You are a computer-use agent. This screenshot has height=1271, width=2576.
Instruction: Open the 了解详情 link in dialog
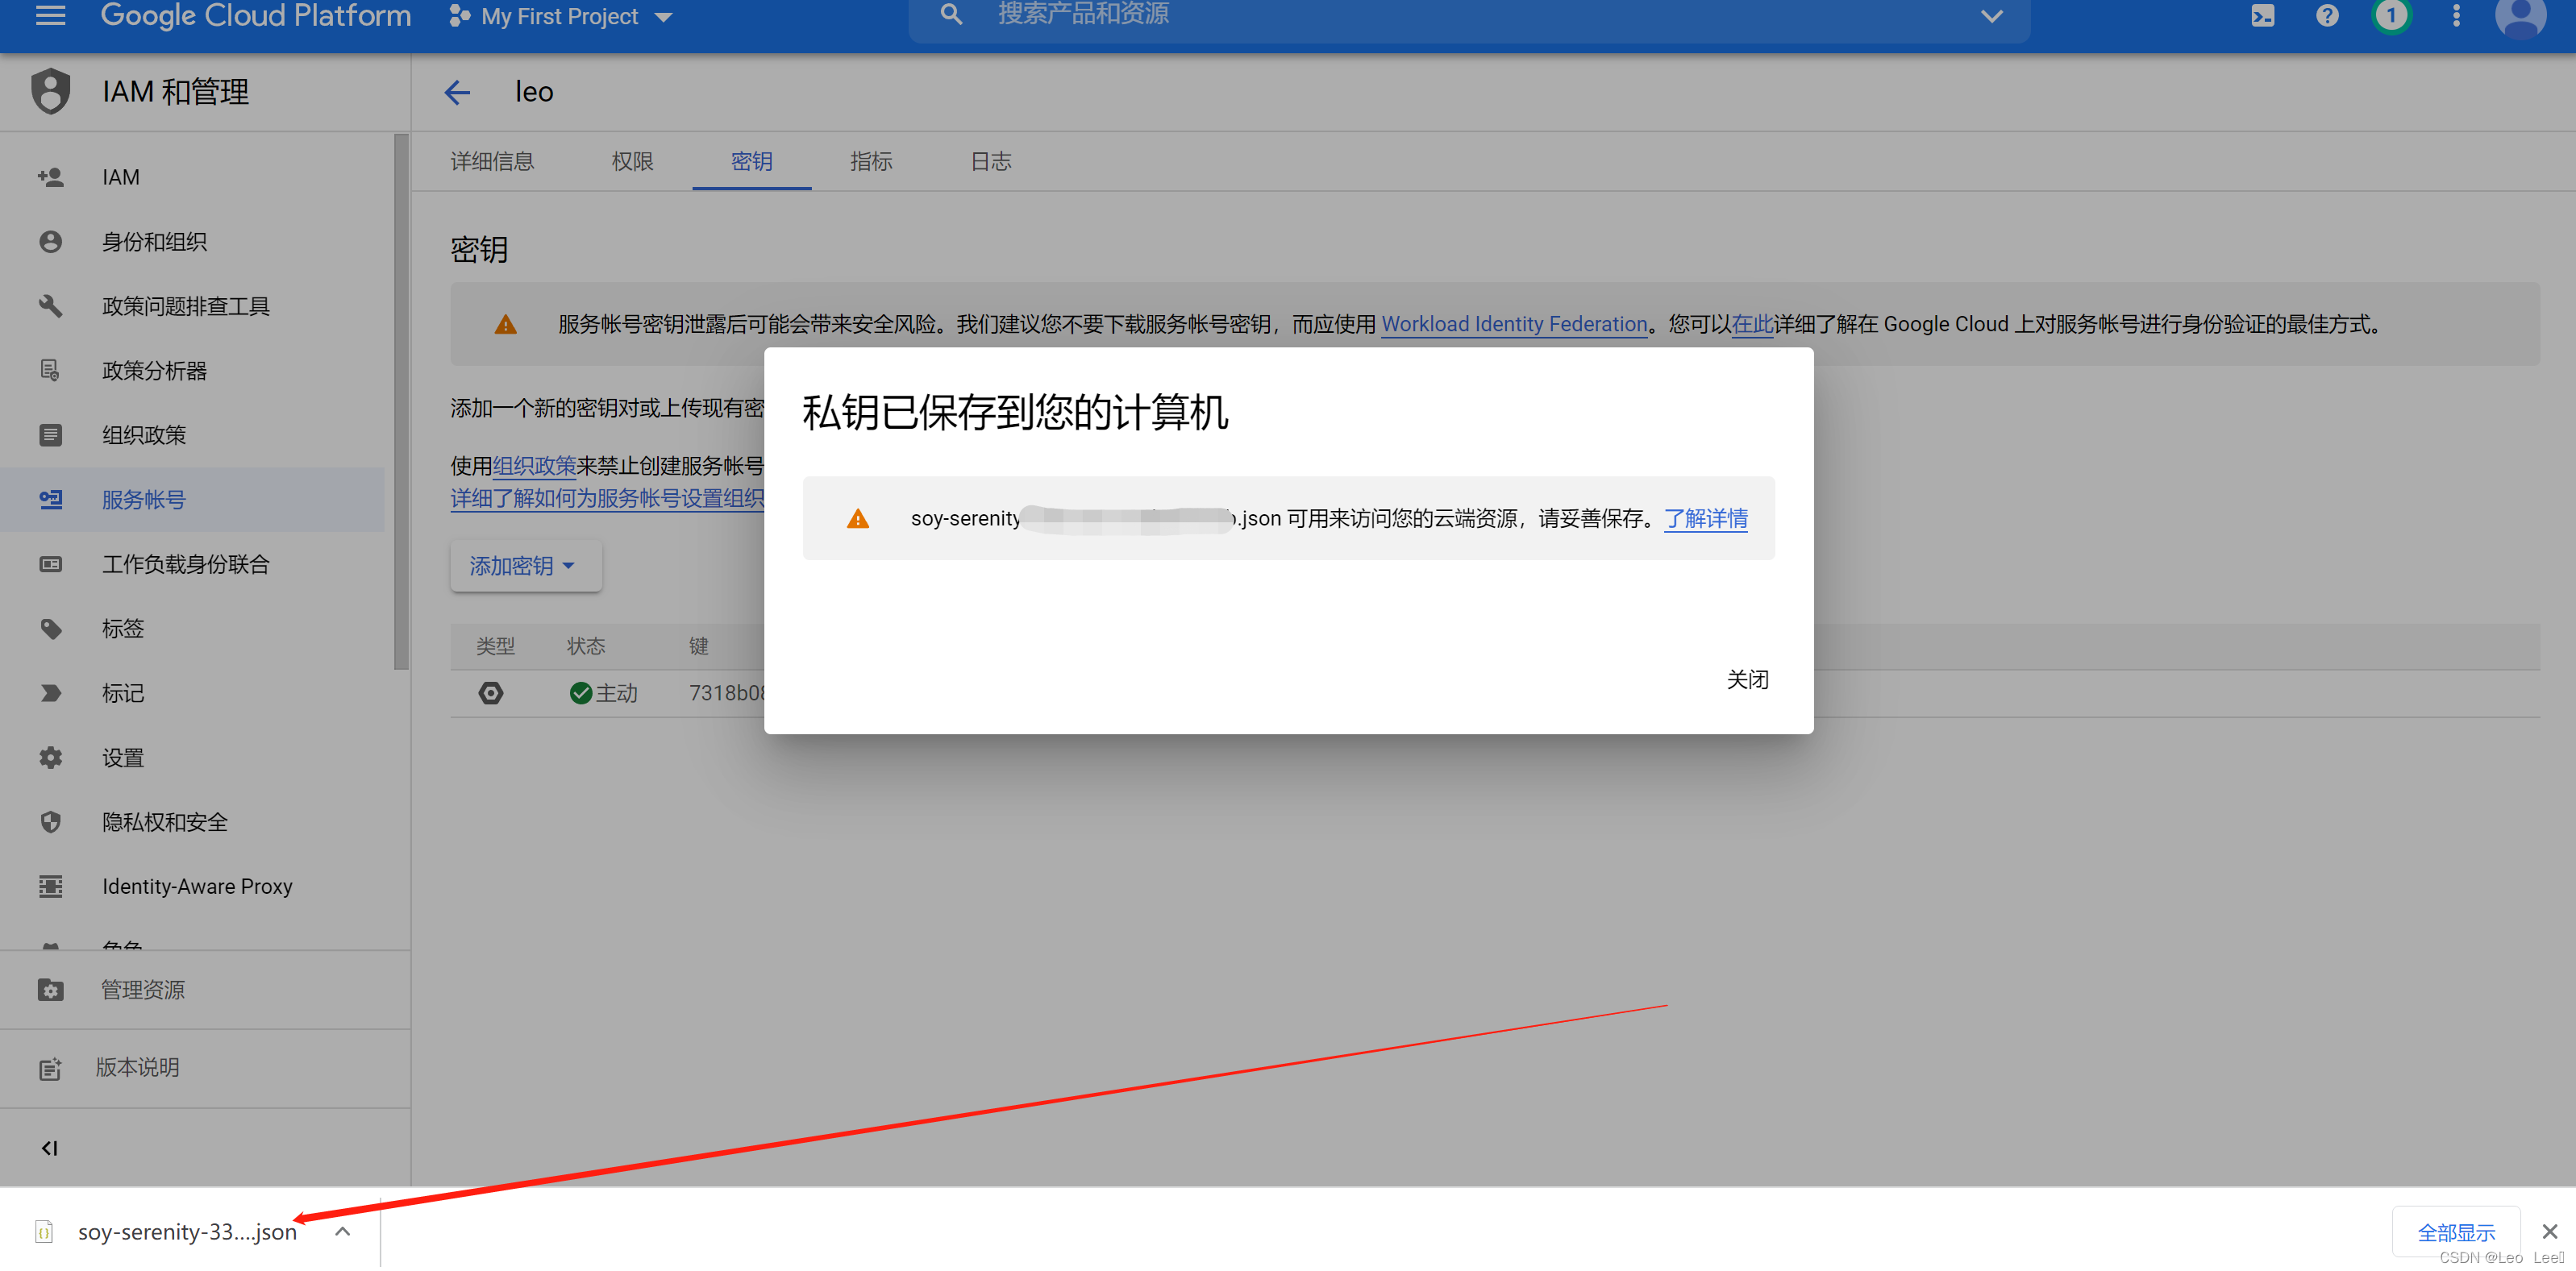pos(1705,518)
